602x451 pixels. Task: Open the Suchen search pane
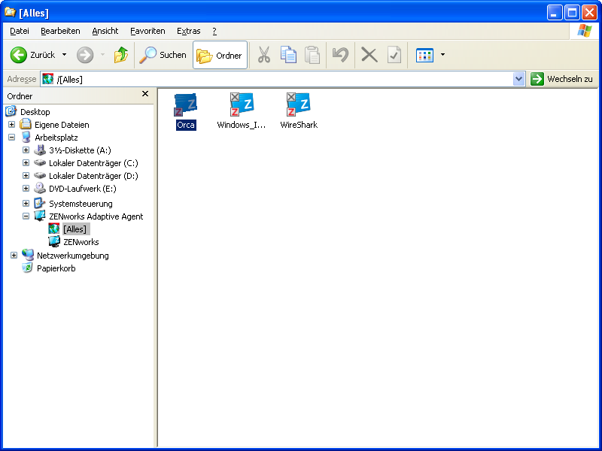[x=163, y=55]
